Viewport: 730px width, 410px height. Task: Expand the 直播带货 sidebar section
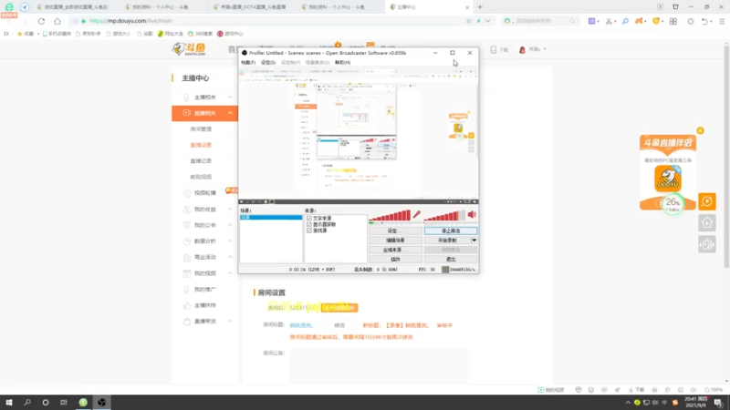(230, 322)
